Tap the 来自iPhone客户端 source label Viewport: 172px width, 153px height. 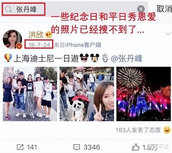click(x=78, y=45)
